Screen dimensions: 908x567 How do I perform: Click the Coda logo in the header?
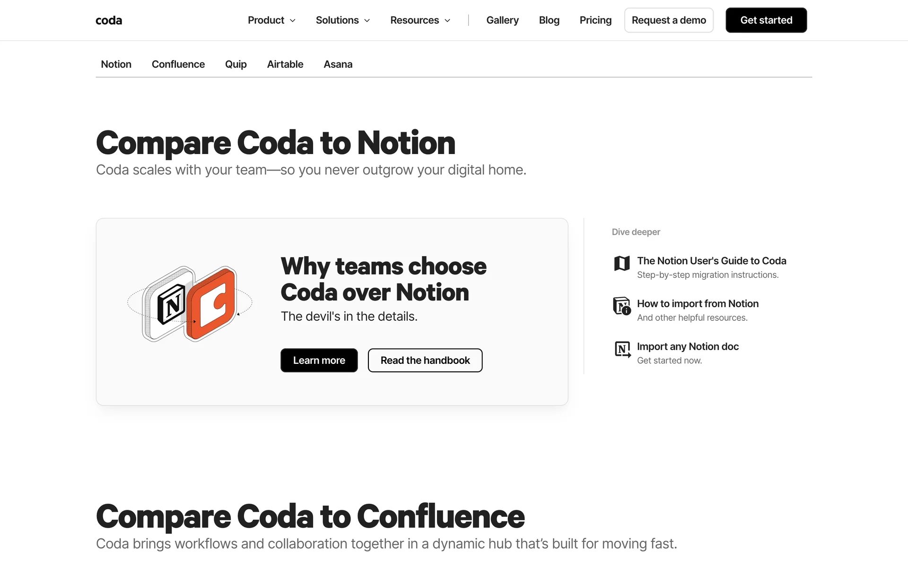pos(109,20)
